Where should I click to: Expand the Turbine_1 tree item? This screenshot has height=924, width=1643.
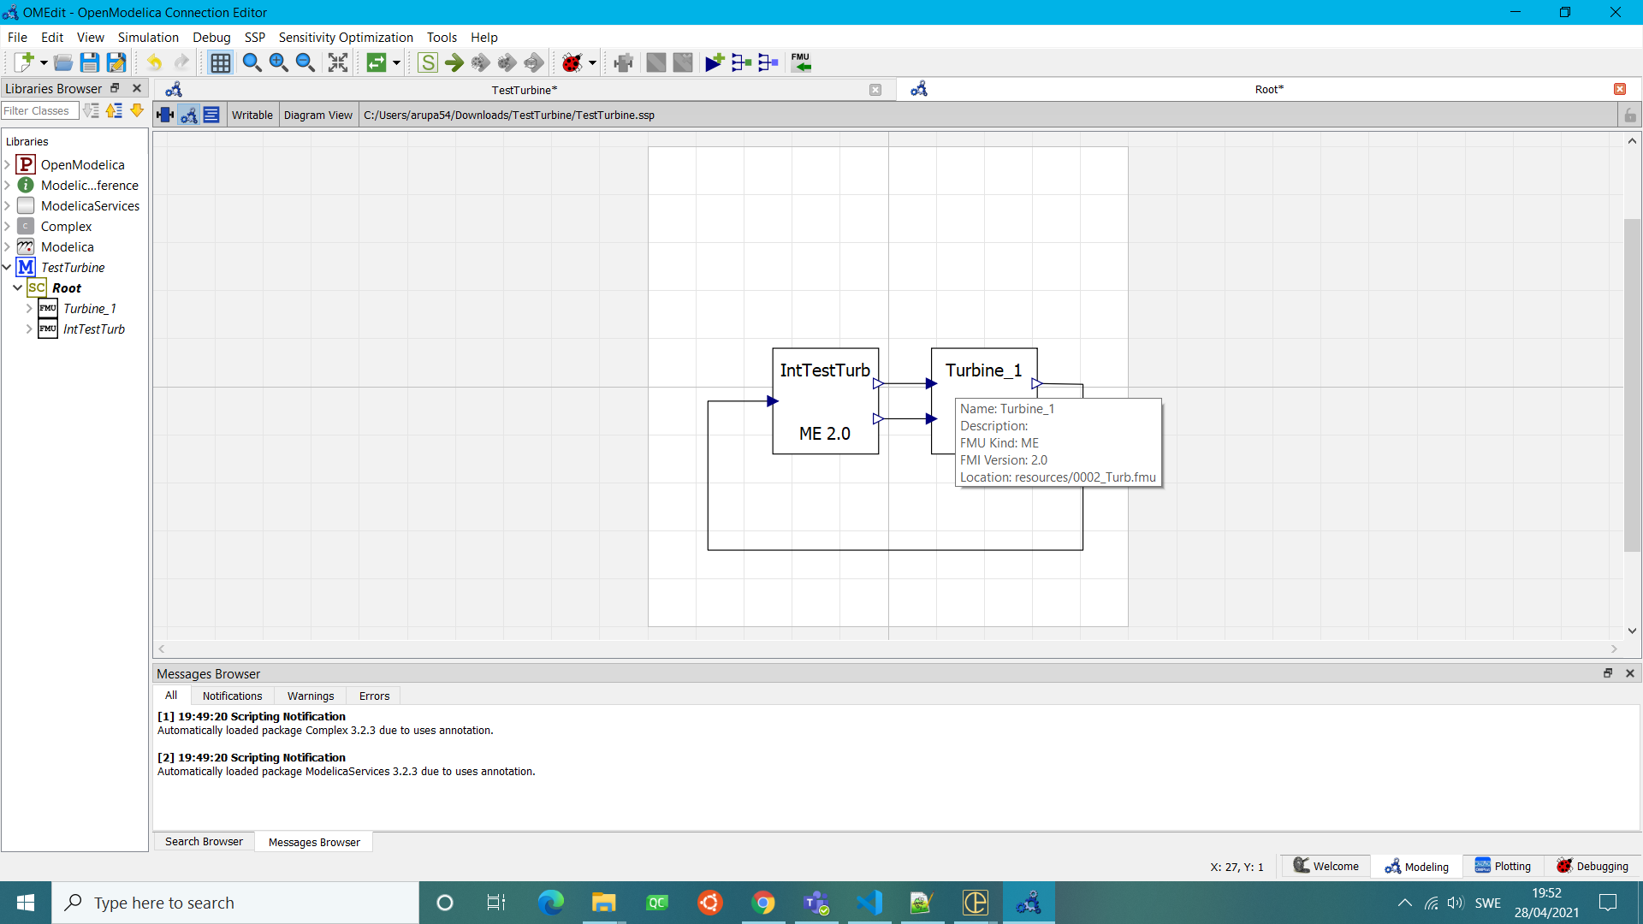click(x=29, y=309)
